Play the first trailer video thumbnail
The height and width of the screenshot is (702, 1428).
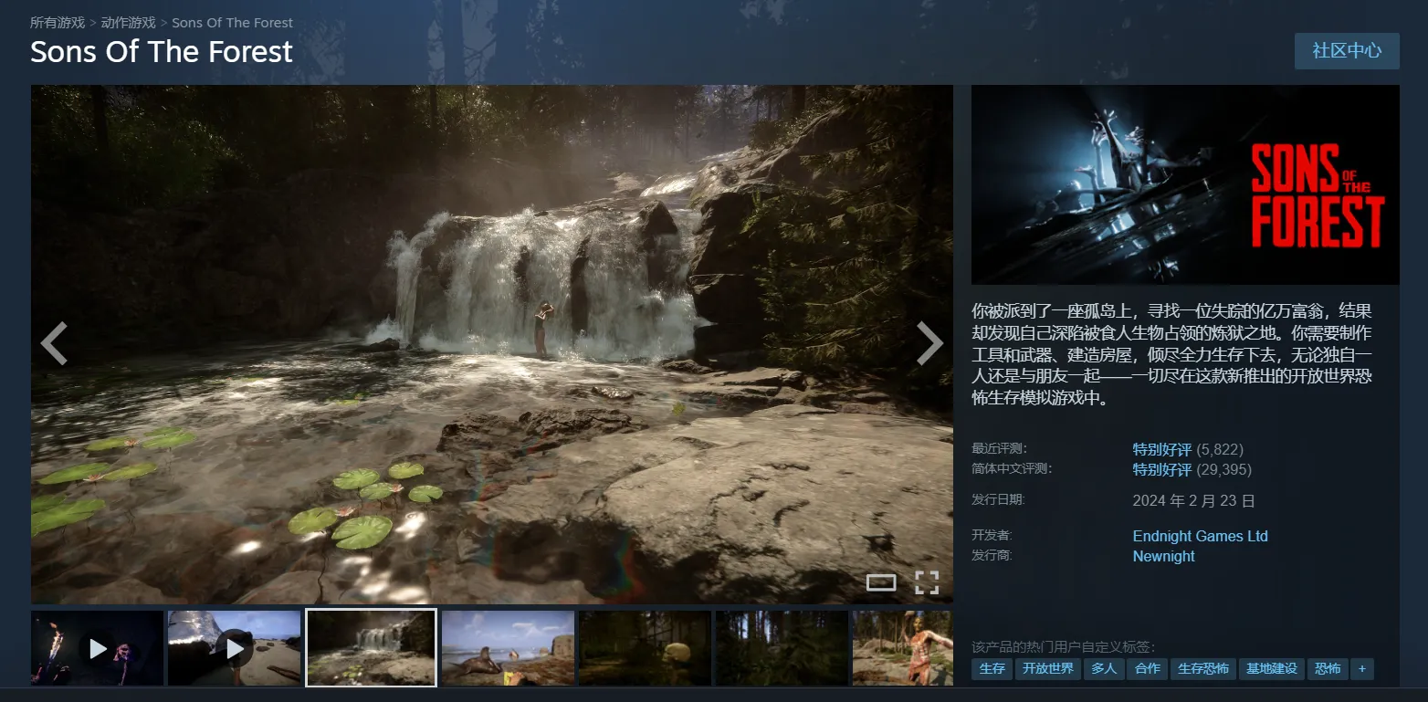[97, 648]
